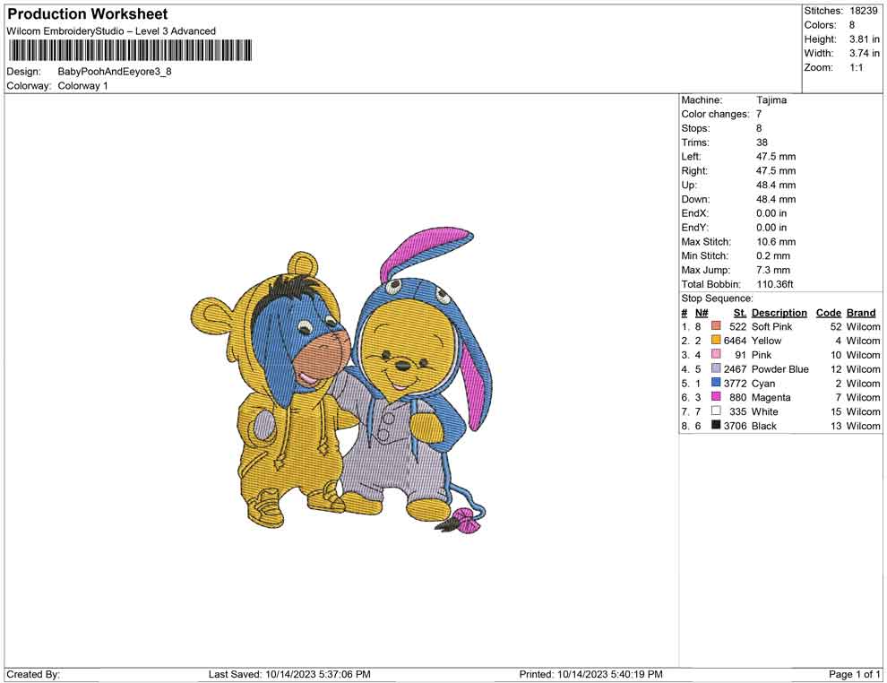
Task: Click the Height value '3.81 in'
Action: point(865,39)
